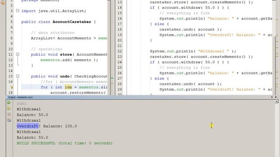Click the class name 'AccountCaretaker' on line 5
This screenshot has width=280, height=157.
click(x=72, y=22)
